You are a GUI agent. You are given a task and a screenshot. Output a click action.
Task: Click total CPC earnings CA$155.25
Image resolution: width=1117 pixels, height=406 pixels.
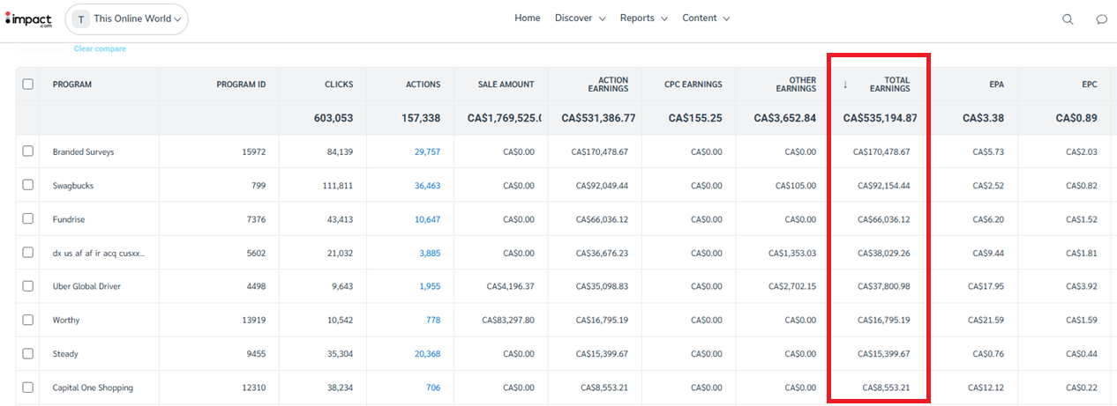coord(695,118)
